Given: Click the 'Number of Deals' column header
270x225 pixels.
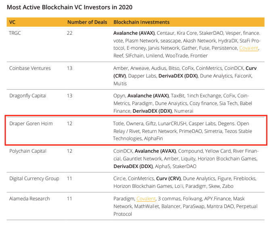Looking at the screenshot, I should coord(87,22).
